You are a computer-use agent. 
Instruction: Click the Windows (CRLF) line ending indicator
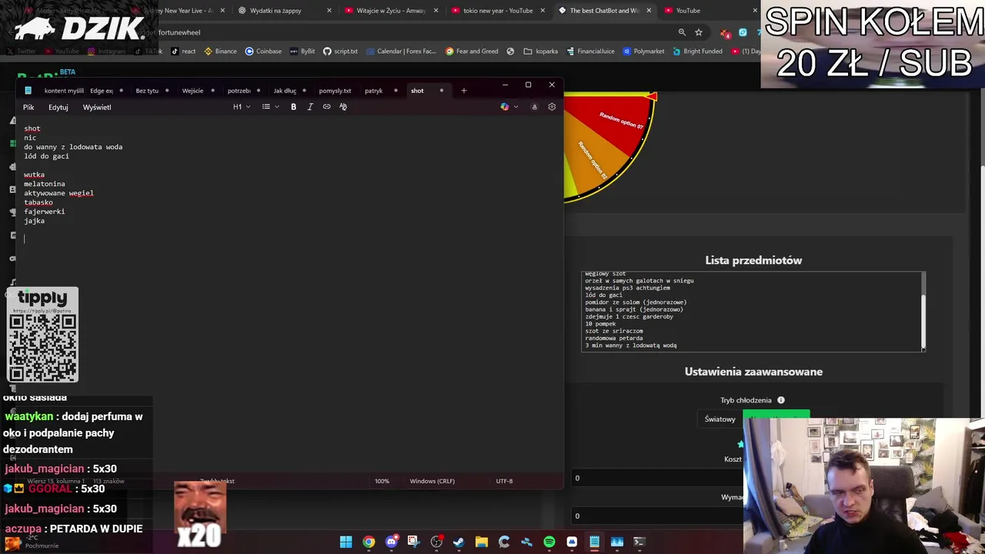click(x=432, y=481)
